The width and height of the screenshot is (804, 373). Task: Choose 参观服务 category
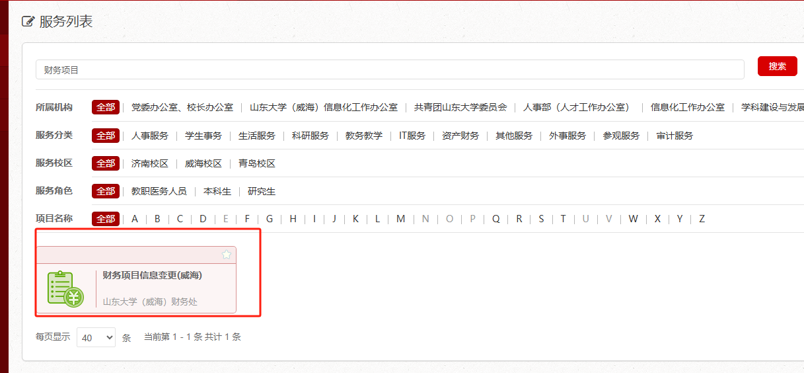tap(621, 136)
